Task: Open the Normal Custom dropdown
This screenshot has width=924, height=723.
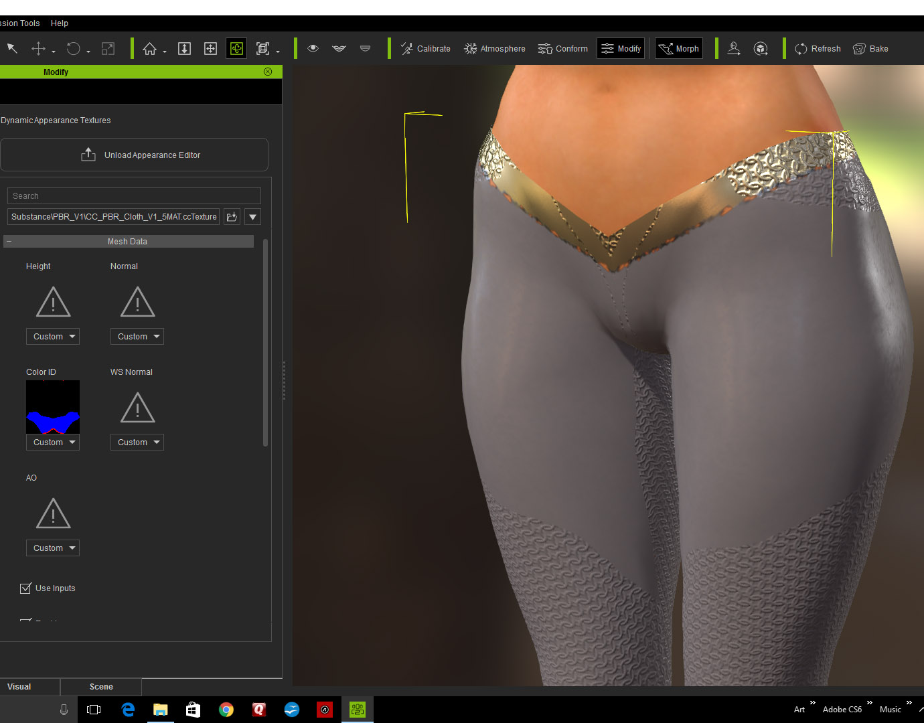Action: point(137,337)
